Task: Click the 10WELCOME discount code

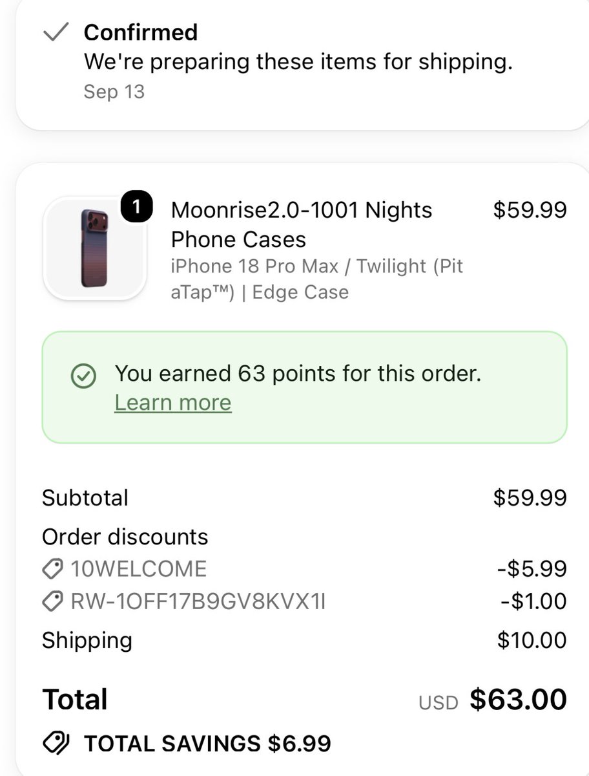Action: tap(139, 569)
